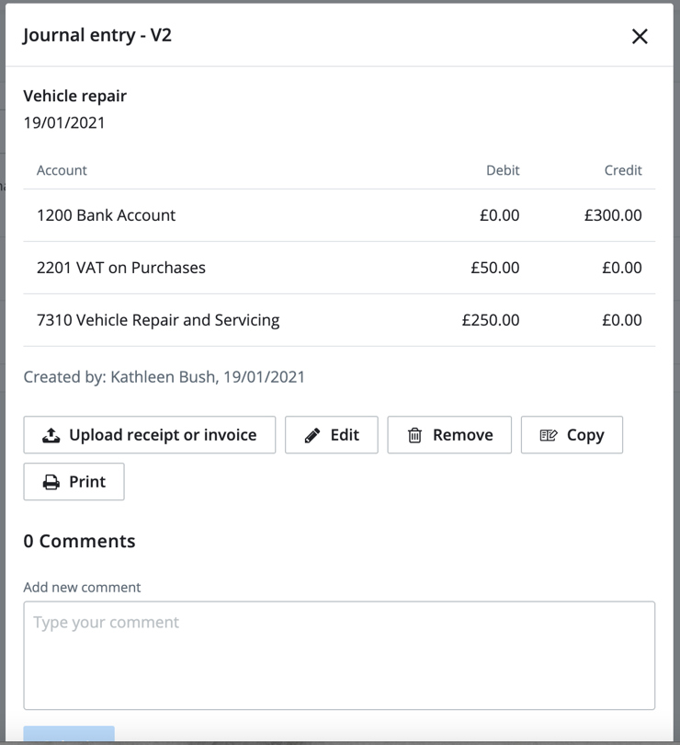Click the pencil icon to edit entry
This screenshot has height=745, width=680.
312,435
